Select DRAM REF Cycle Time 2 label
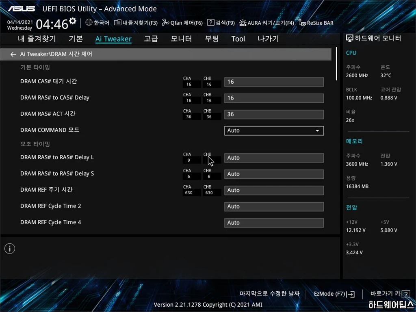 pos(51,206)
